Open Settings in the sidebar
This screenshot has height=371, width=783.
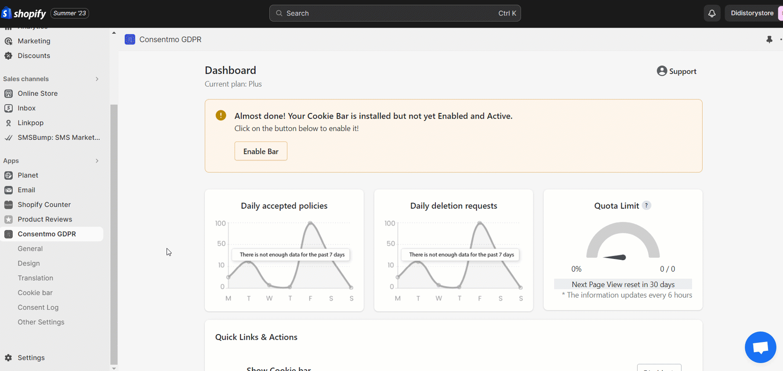tap(31, 358)
